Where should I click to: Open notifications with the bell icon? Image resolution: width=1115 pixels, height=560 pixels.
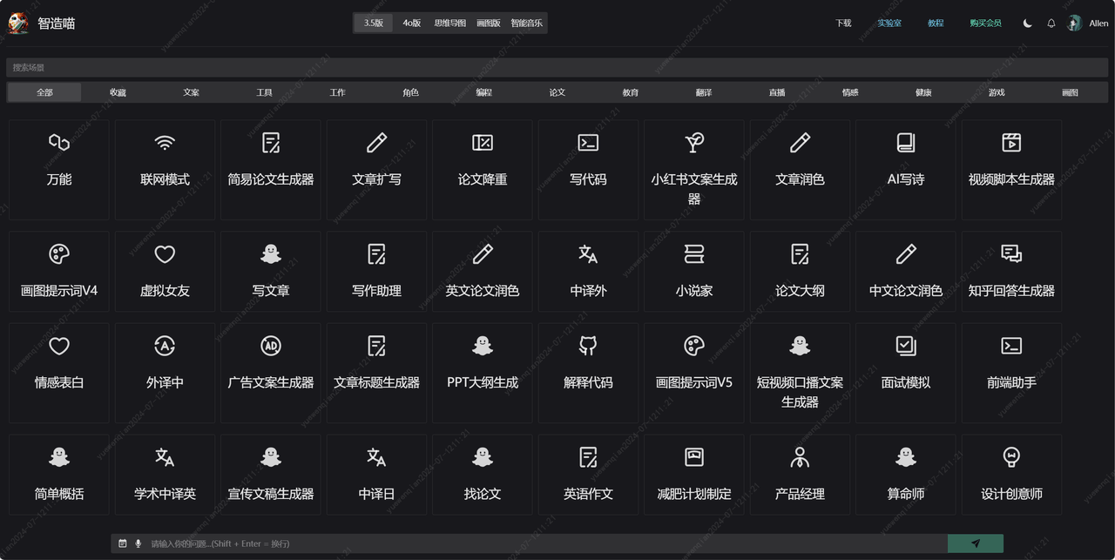[x=1051, y=24]
